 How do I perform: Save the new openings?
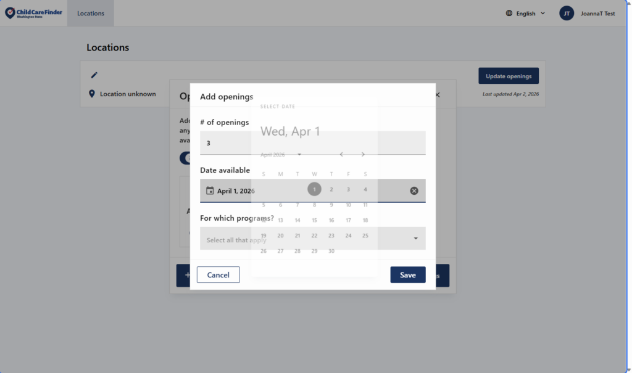[x=407, y=275]
